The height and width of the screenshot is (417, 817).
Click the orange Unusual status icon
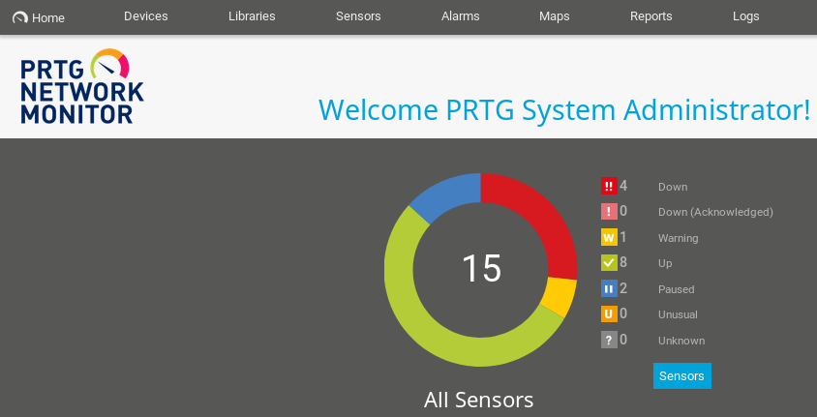coord(609,314)
